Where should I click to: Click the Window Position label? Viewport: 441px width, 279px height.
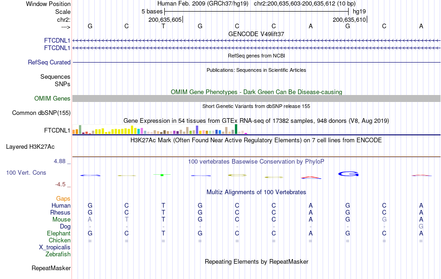tap(48, 4)
